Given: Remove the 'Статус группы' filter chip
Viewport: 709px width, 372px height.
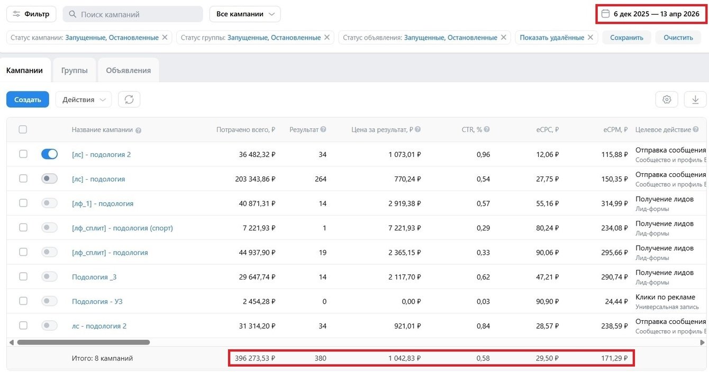Looking at the screenshot, I should click(x=327, y=38).
